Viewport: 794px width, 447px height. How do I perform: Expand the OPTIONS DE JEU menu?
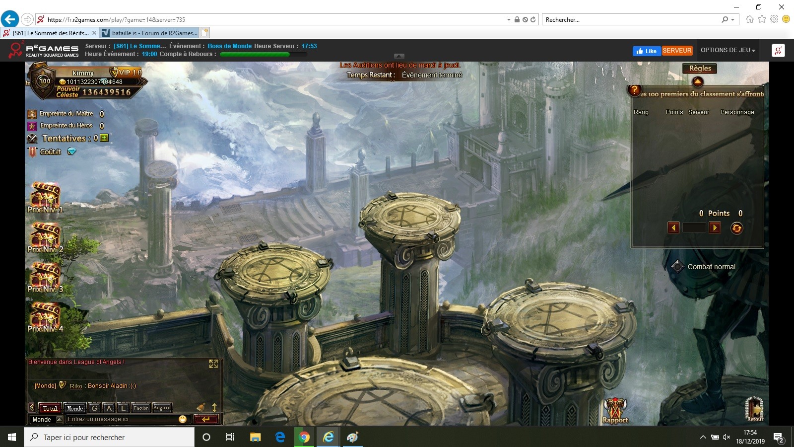(x=728, y=50)
